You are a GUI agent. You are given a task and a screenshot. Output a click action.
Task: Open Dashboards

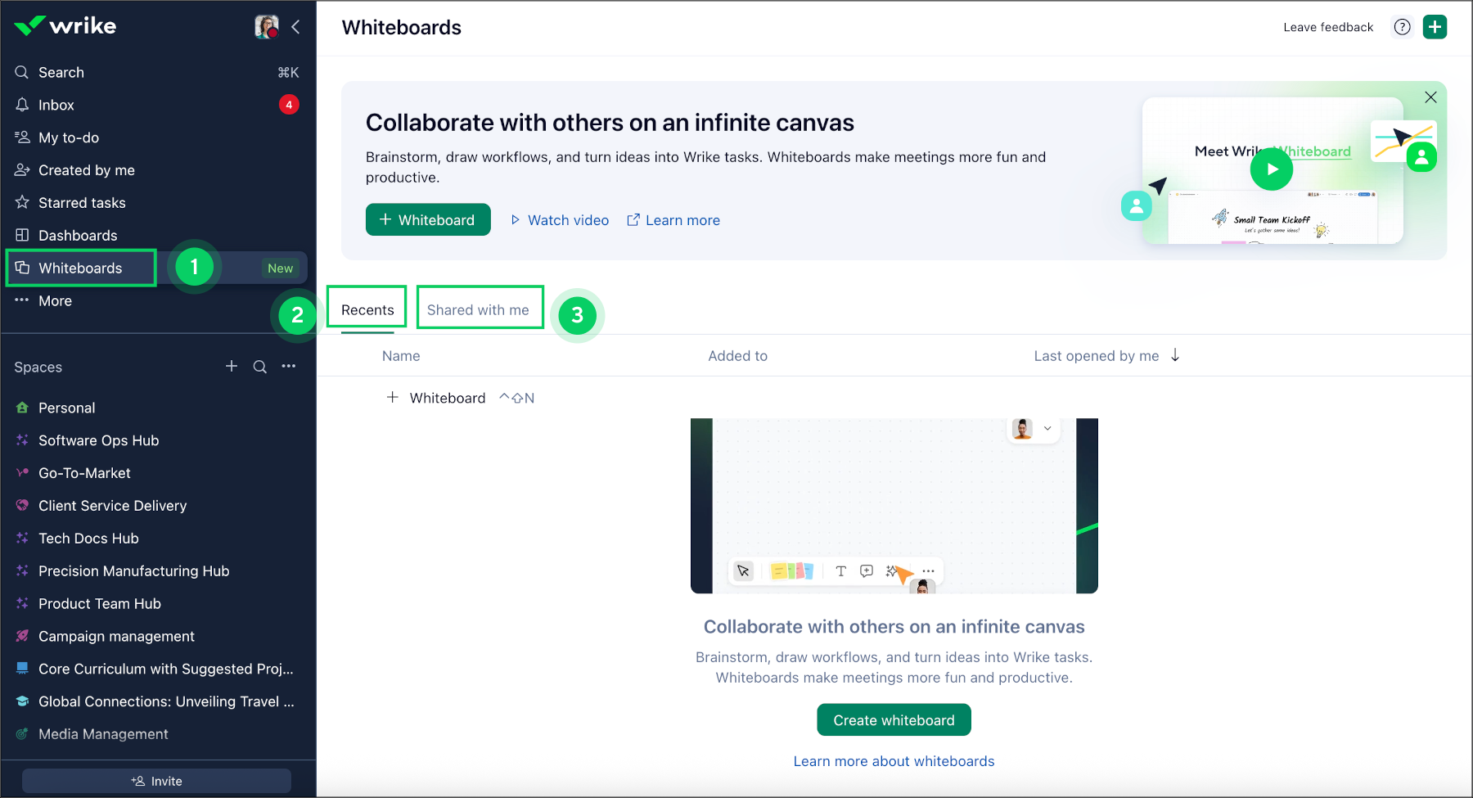click(156, 236)
